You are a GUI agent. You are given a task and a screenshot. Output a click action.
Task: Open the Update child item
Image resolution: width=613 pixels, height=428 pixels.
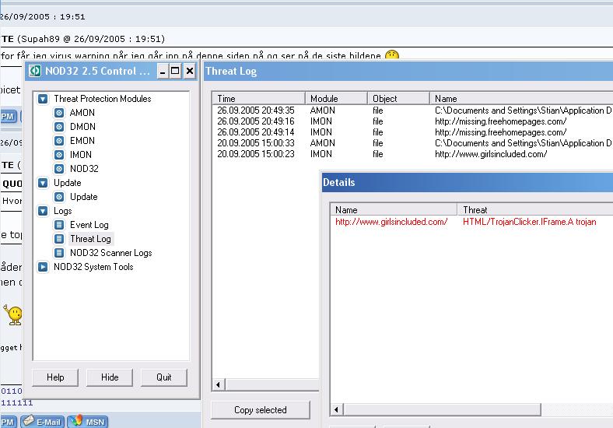[x=84, y=197]
